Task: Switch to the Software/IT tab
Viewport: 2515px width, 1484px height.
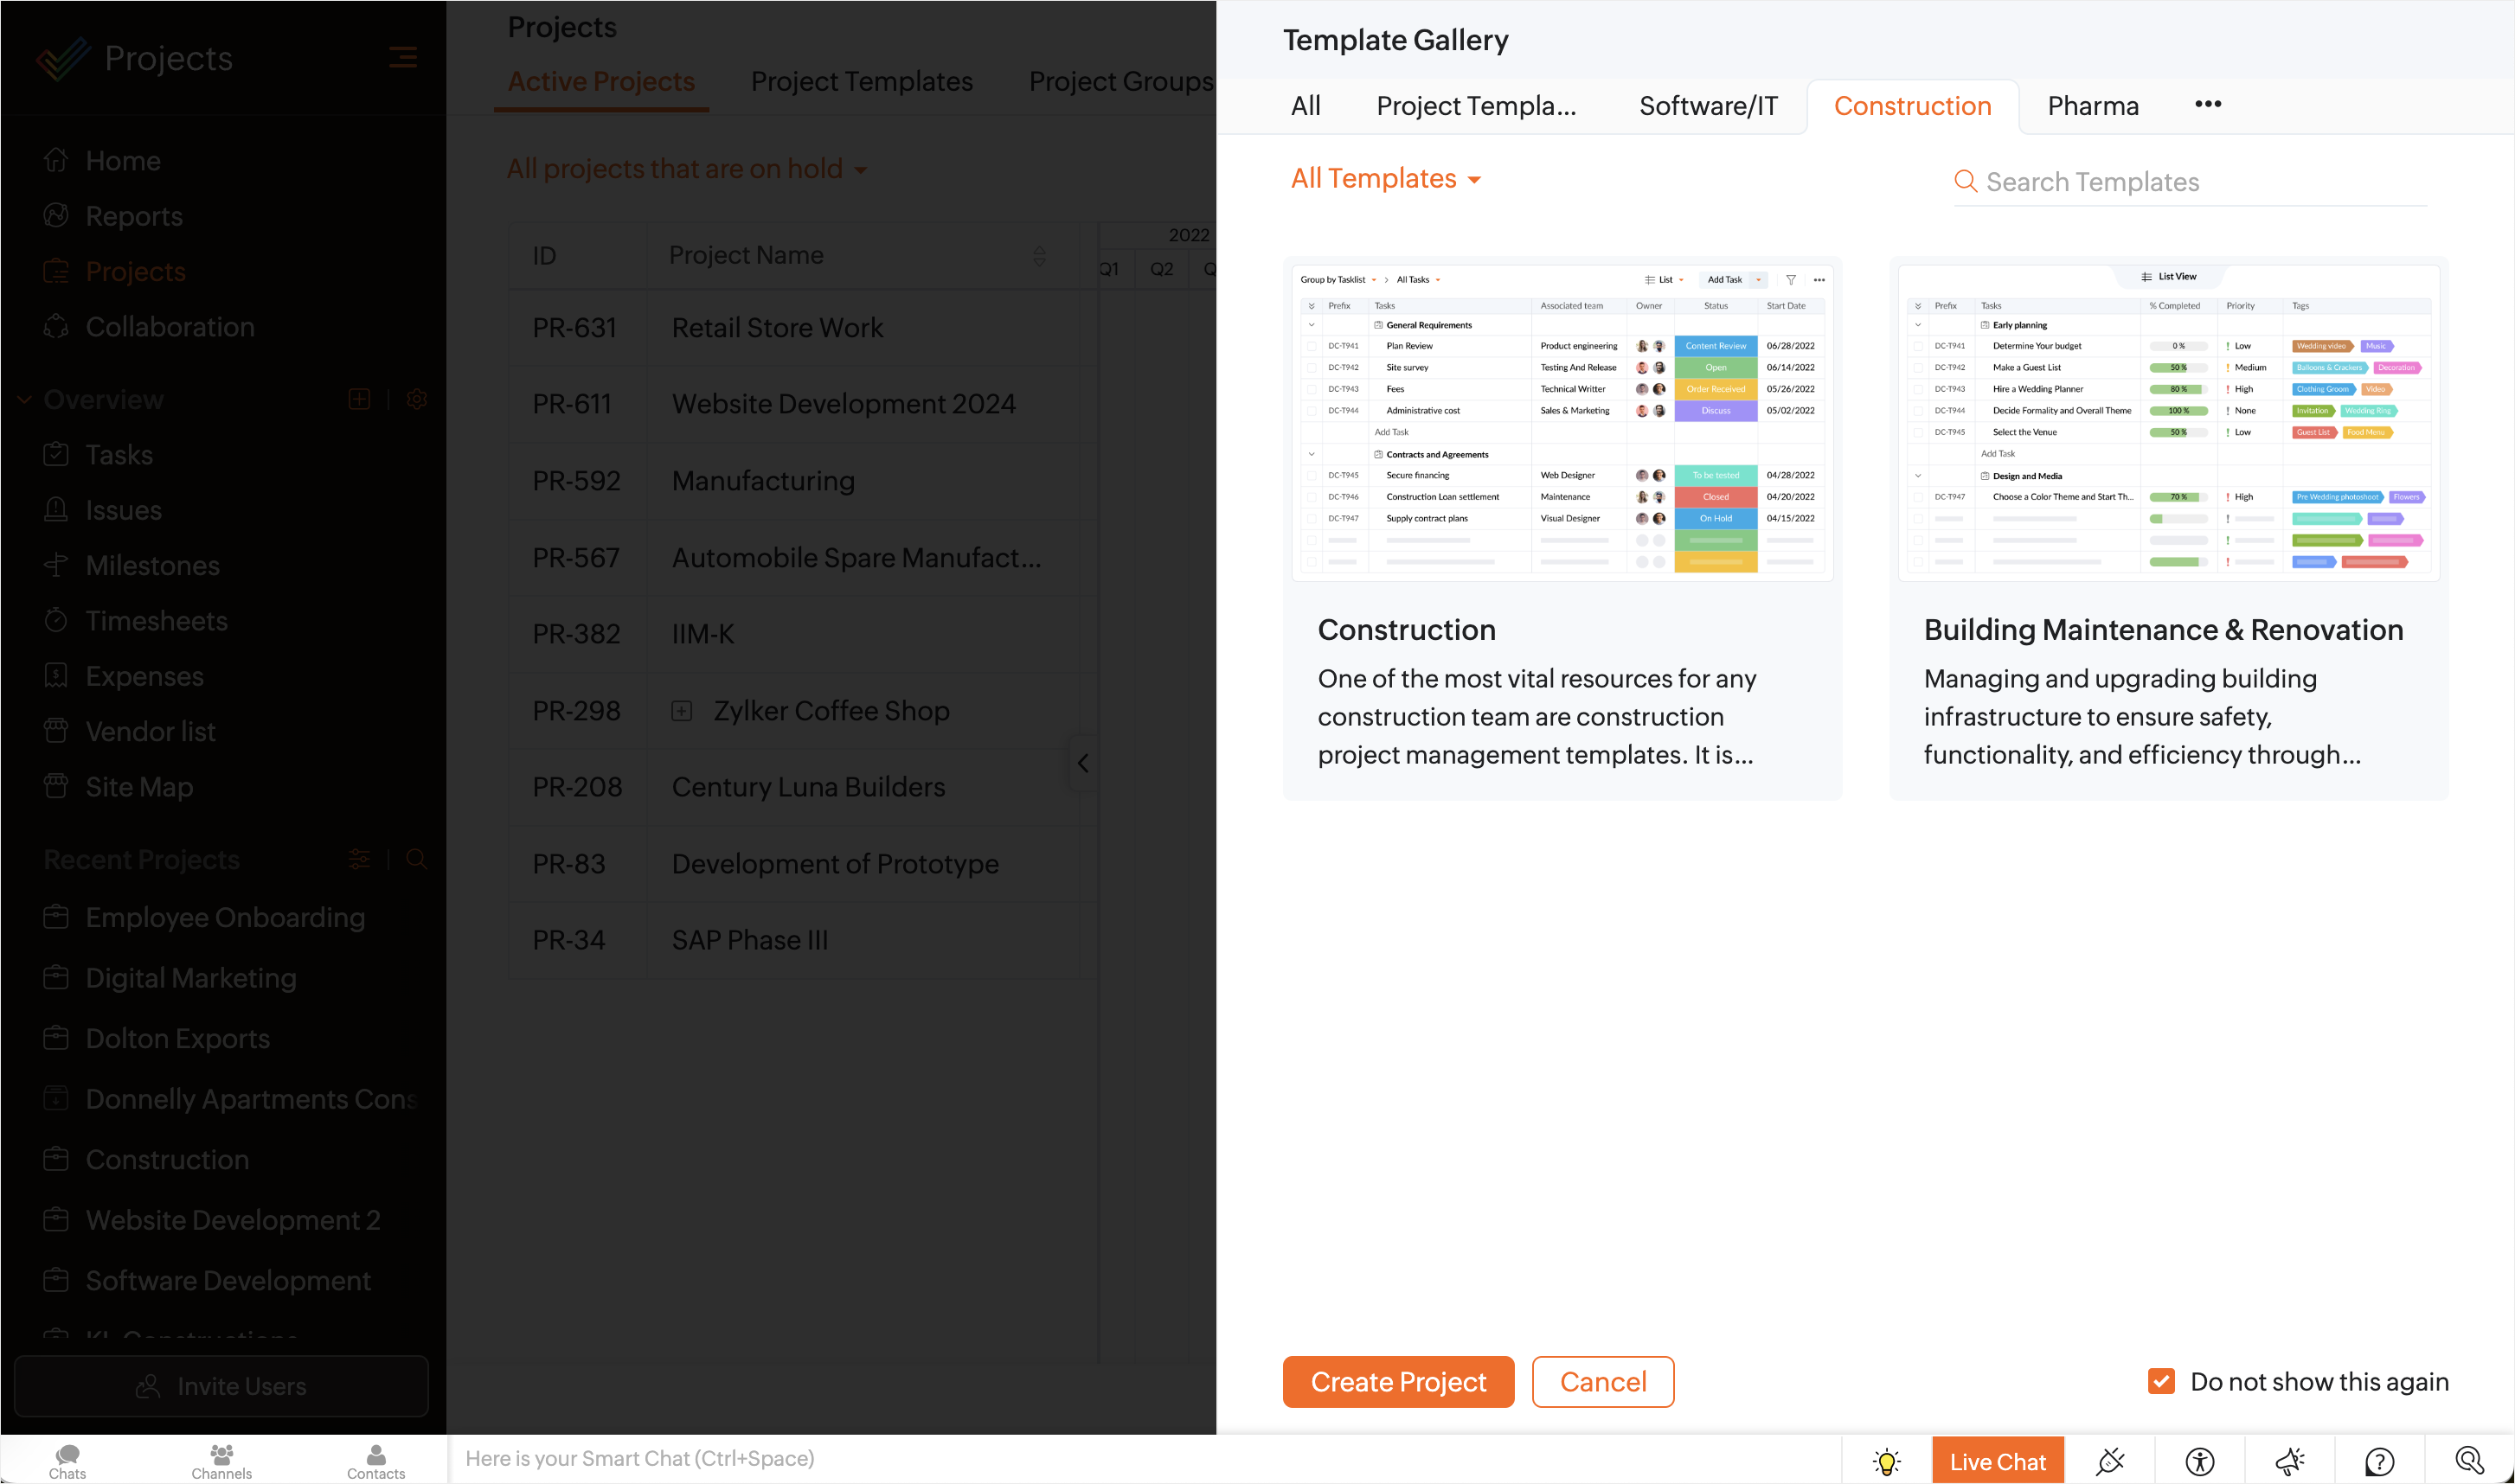Action: tap(1708, 106)
